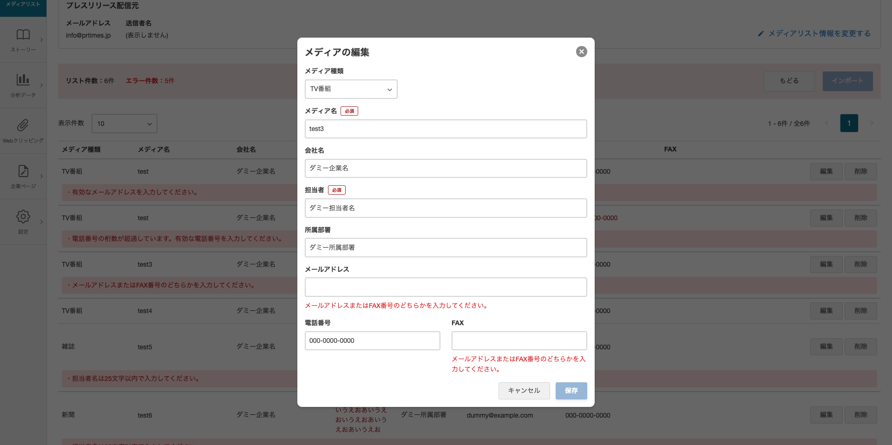Click 編集 in the test5 row
Screen dimensions: 892x445
point(826,347)
